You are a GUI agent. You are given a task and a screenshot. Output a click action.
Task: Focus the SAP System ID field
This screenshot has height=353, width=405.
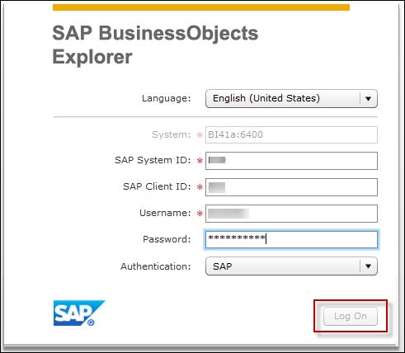coord(291,161)
